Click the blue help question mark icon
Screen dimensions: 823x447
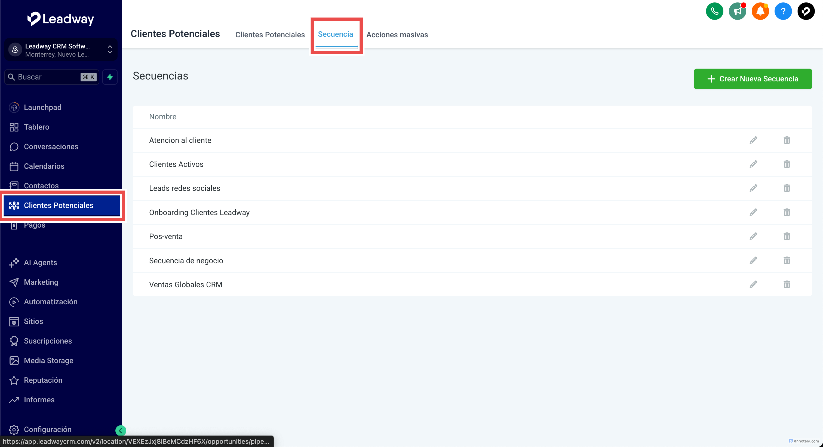[x=783, y=11]
